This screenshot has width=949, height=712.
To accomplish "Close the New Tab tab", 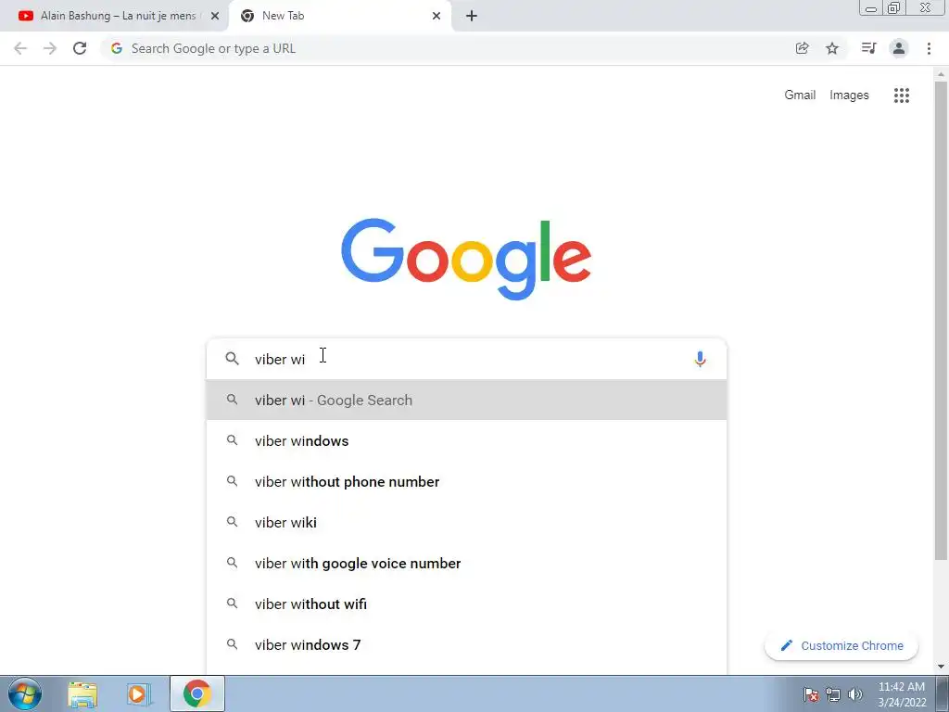I will coord(437,16).
